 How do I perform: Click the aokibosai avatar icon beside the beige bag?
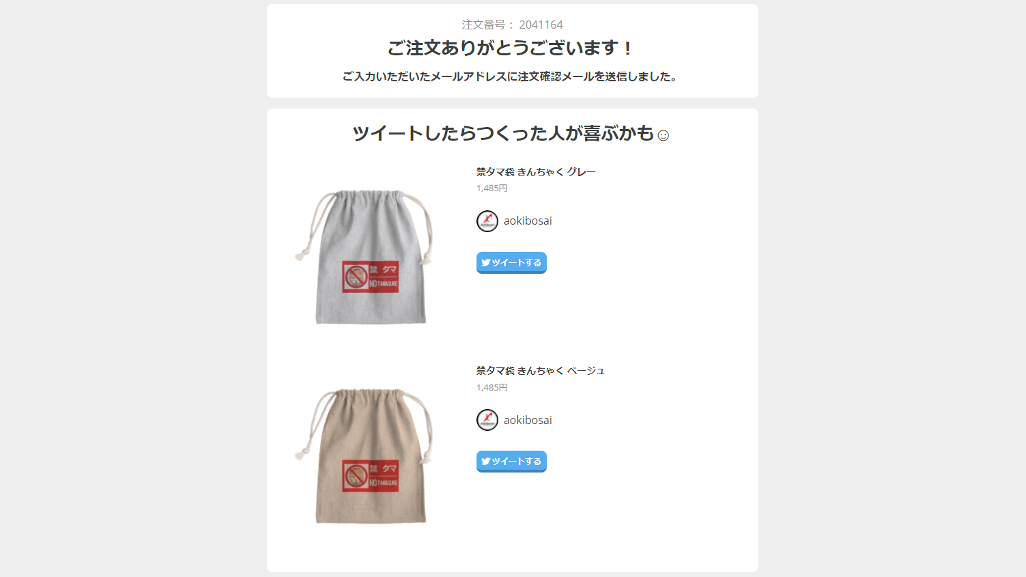click(x=487, y=420)
